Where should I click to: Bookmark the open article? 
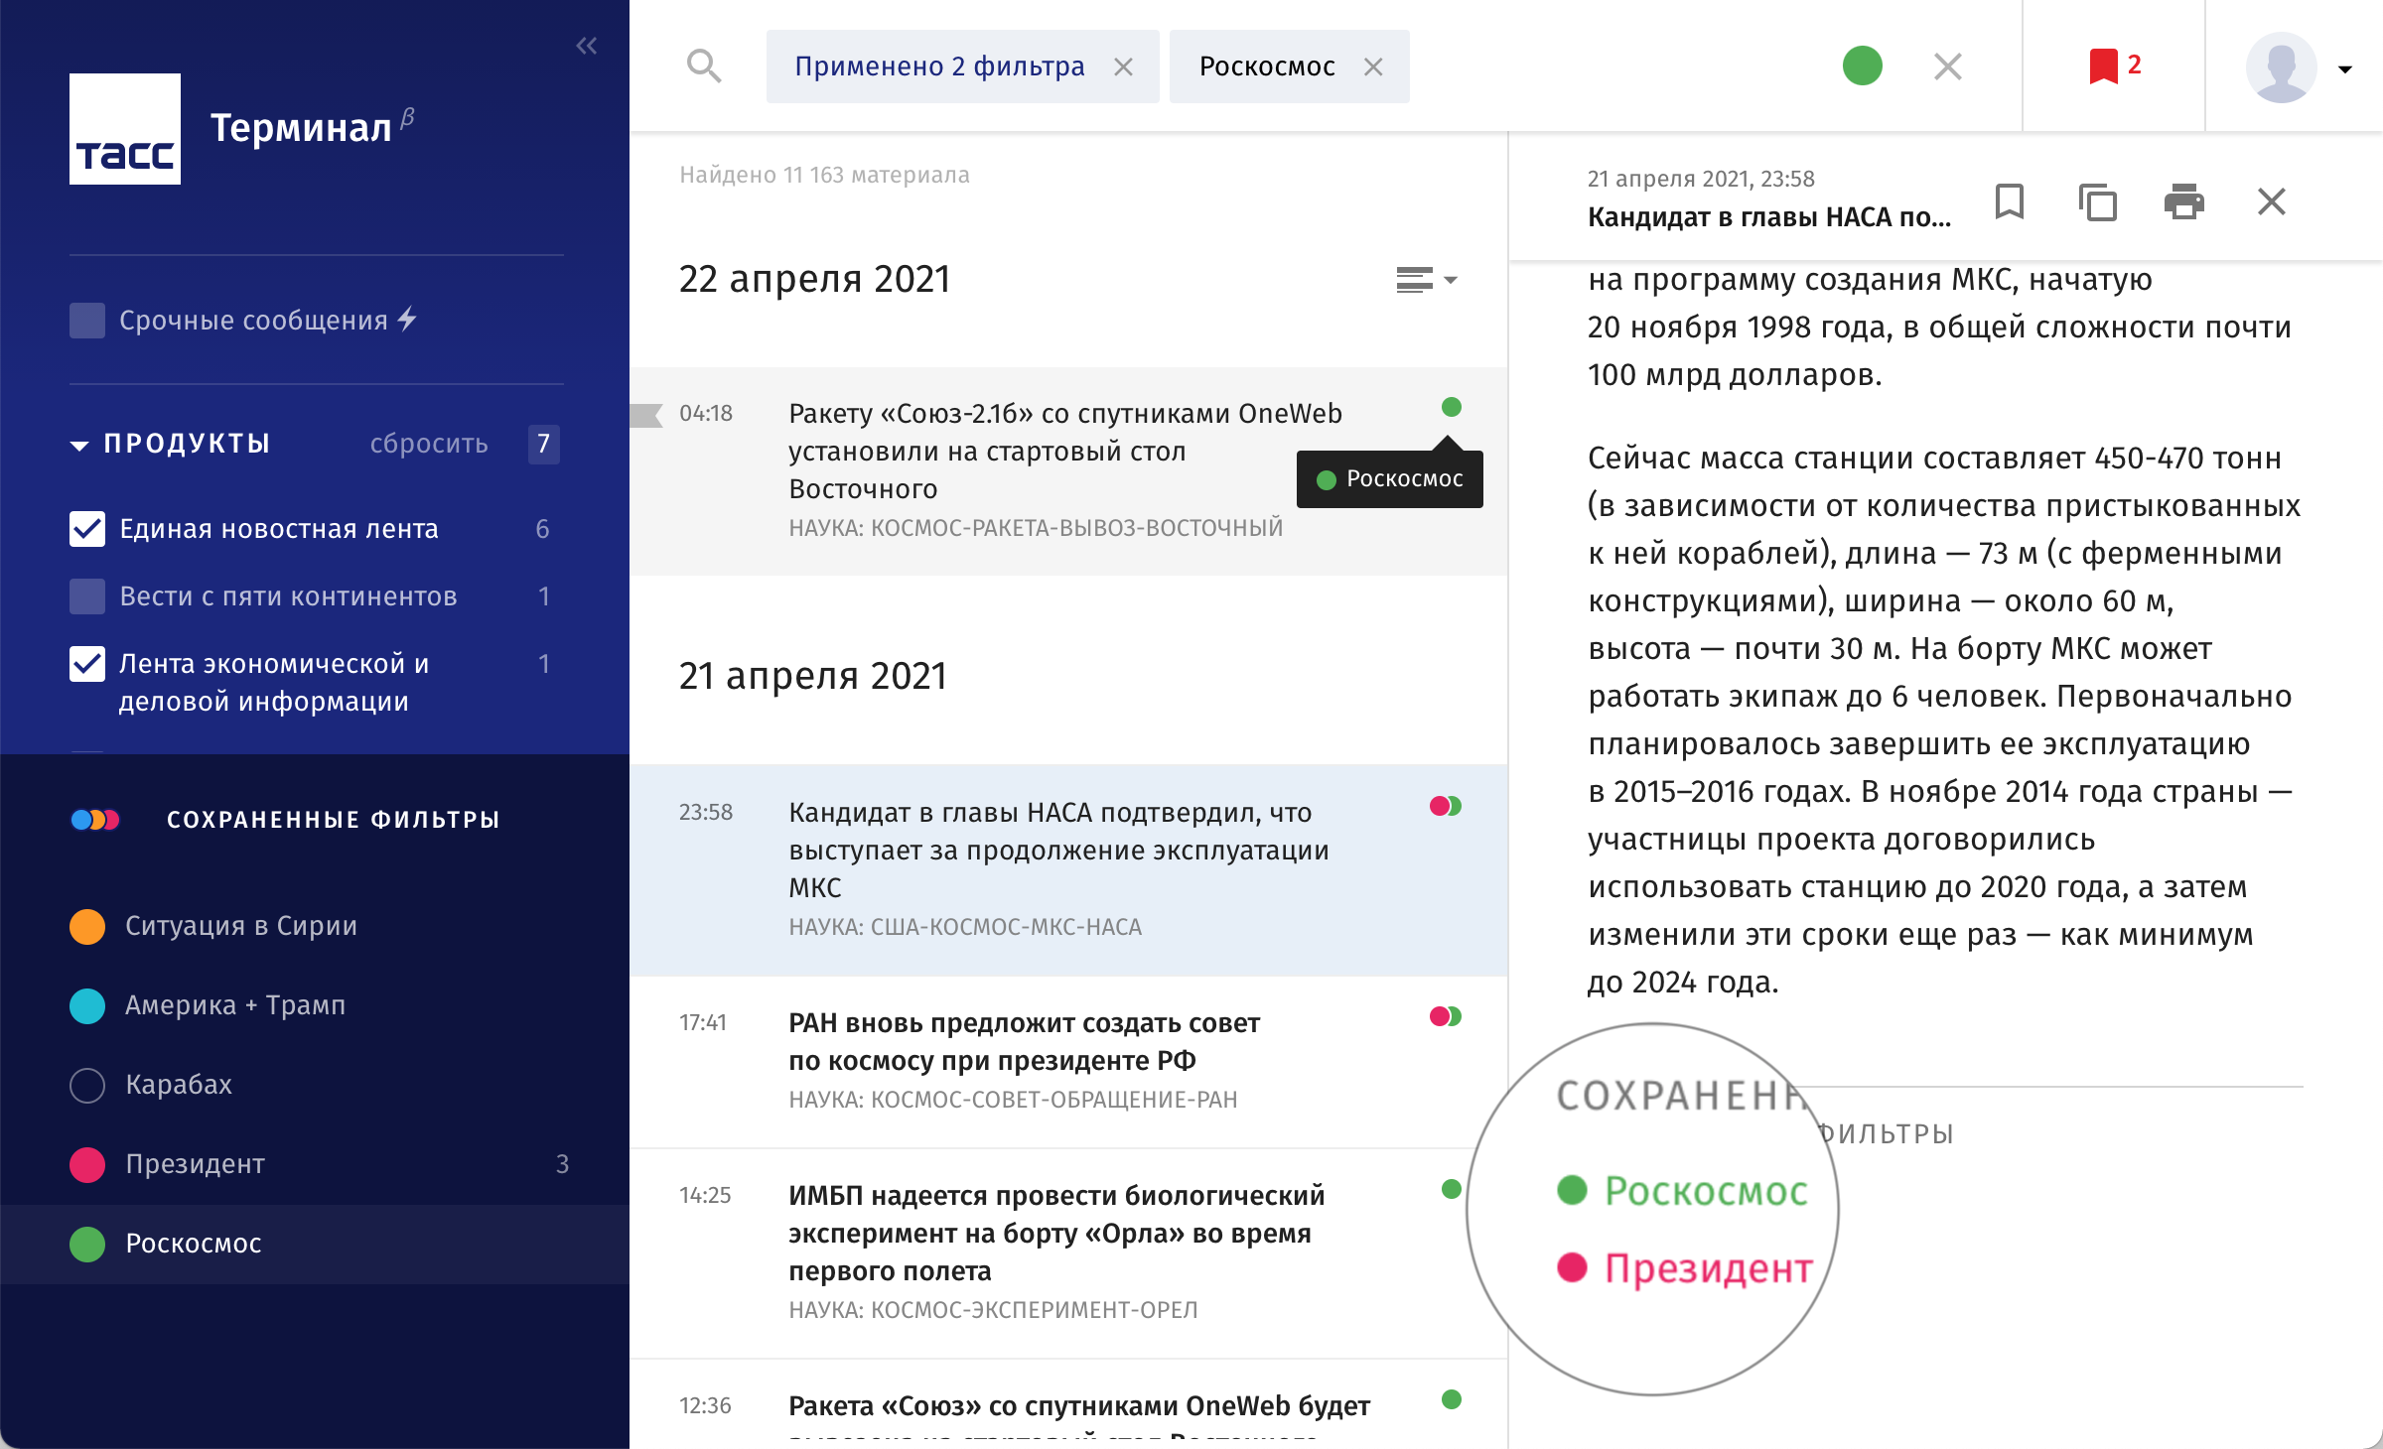tap(2010, 201)
